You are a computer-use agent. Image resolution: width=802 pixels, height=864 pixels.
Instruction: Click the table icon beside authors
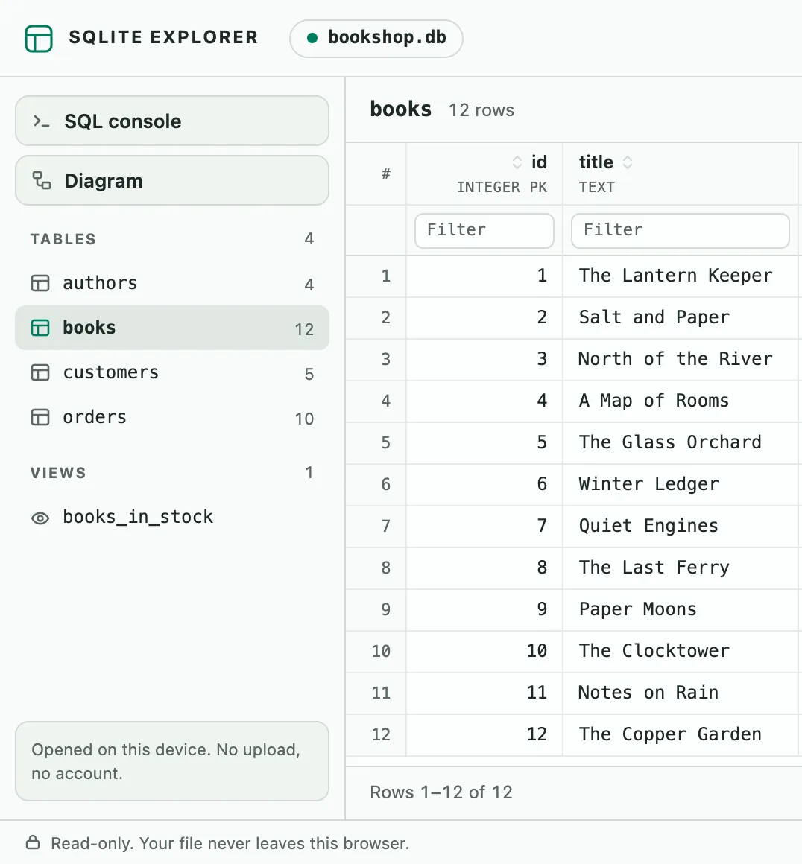click(x=40, y=283)
